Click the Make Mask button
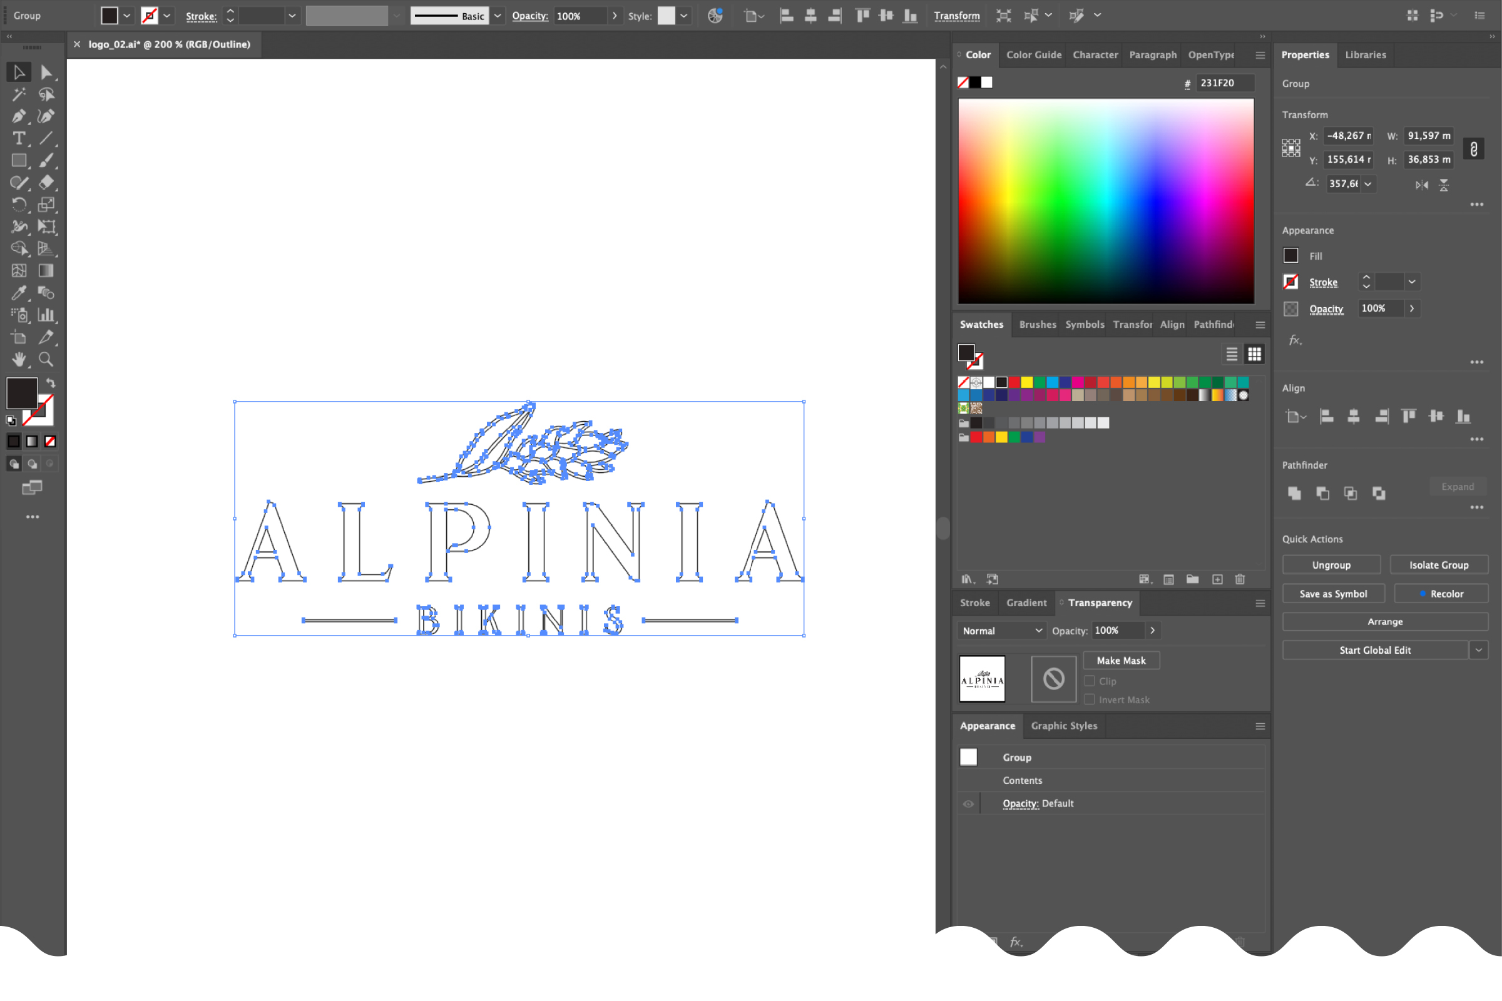The height and width of the screenshot is (1001, 1502). point(1121,661)
